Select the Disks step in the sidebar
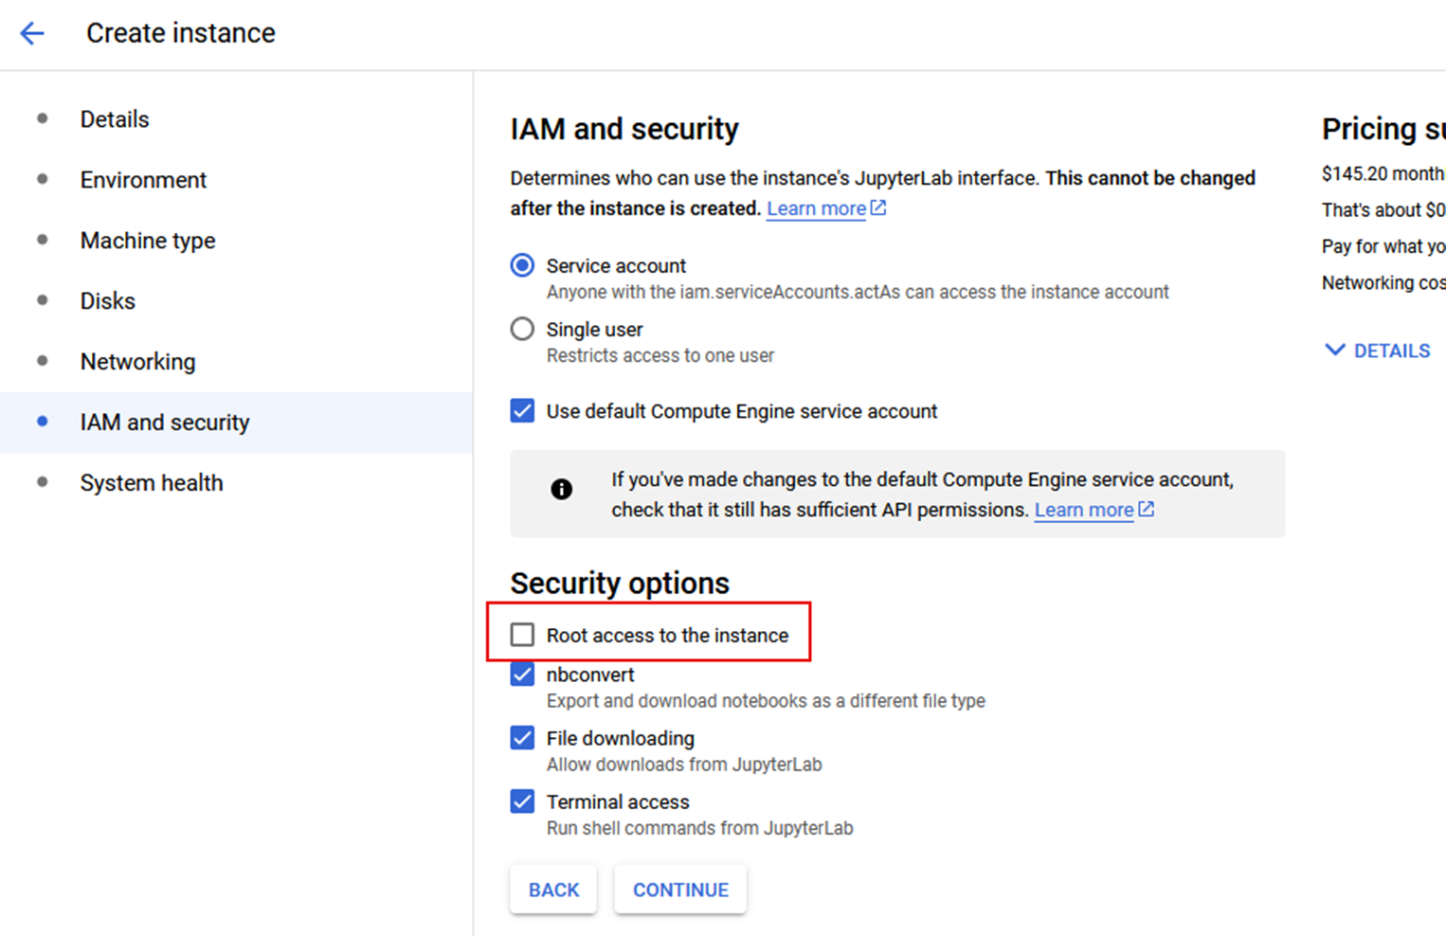The width and height of the screenshot is (1446, 936). click(107, 300)
